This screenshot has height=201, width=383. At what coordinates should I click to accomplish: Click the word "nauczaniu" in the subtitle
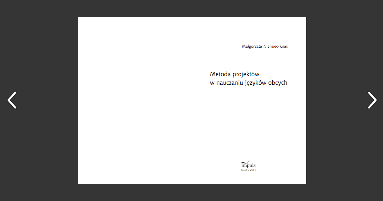click(229, 83)
